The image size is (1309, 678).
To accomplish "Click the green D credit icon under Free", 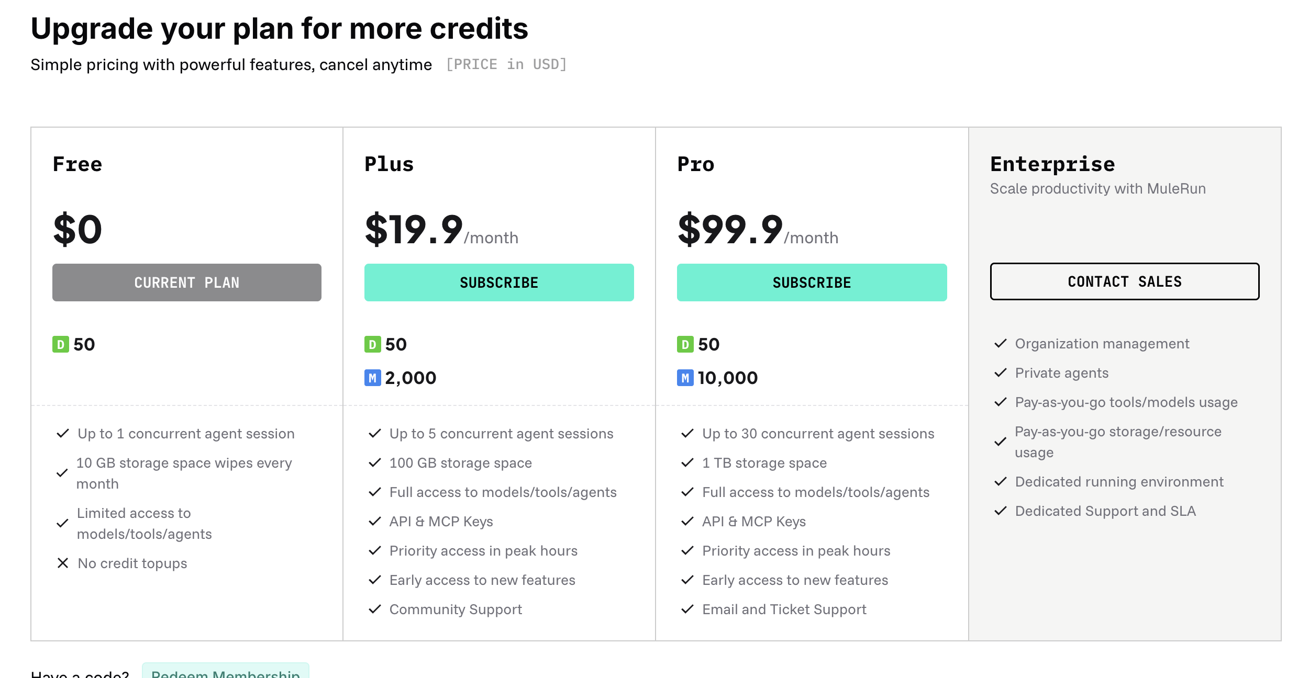I will (61, 344).
